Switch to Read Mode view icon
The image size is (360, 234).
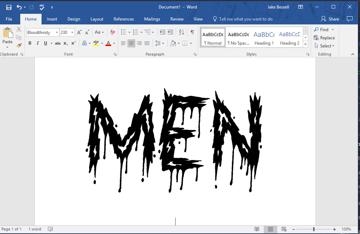(257, 229)
